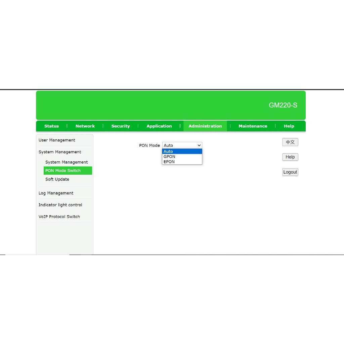Open User Management in sidebar

coord(57,140)
